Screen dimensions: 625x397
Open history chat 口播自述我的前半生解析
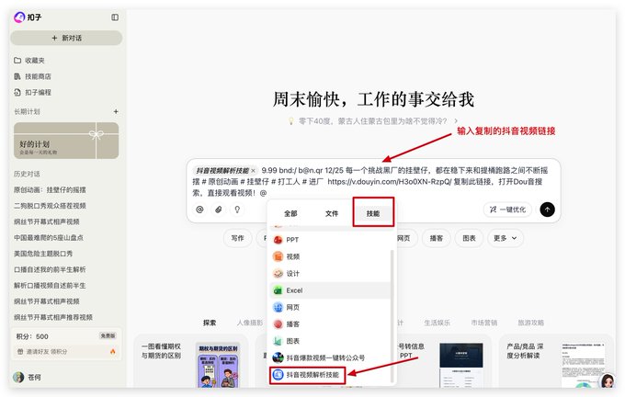50,269
